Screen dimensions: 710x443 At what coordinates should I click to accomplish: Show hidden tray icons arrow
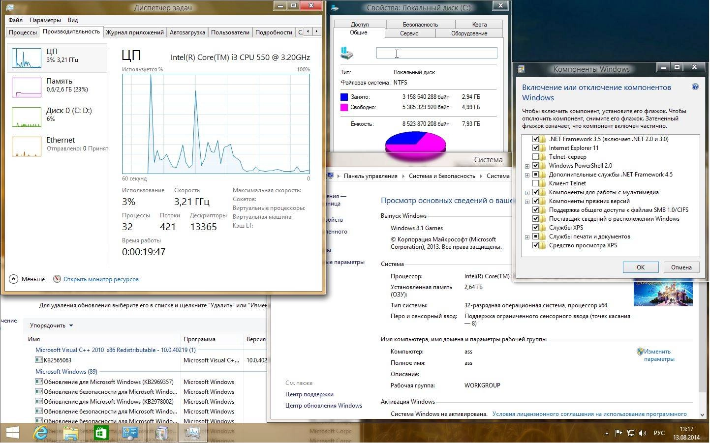coord(607,433)
